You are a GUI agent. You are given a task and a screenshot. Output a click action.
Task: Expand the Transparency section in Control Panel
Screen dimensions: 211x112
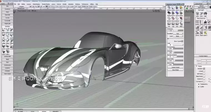coord(199,84)
